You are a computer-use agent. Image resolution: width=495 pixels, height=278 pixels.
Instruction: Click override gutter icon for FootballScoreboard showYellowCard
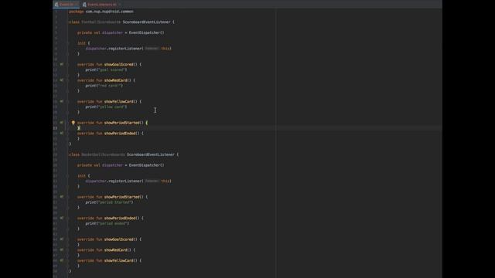point(62,101)
